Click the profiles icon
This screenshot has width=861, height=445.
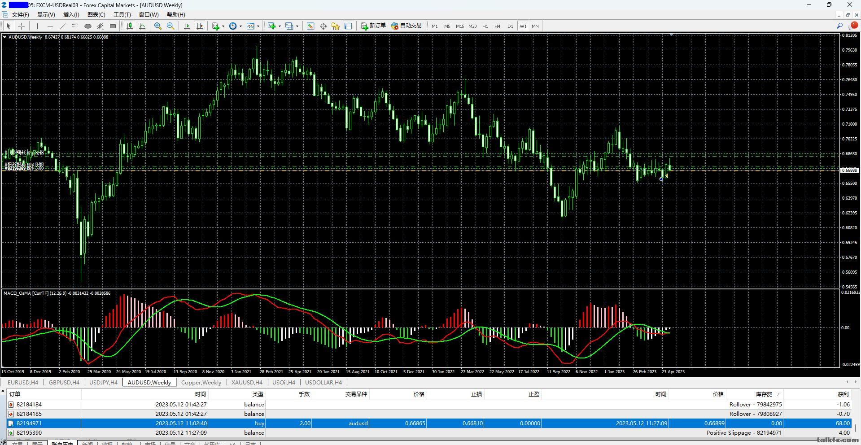289,26
